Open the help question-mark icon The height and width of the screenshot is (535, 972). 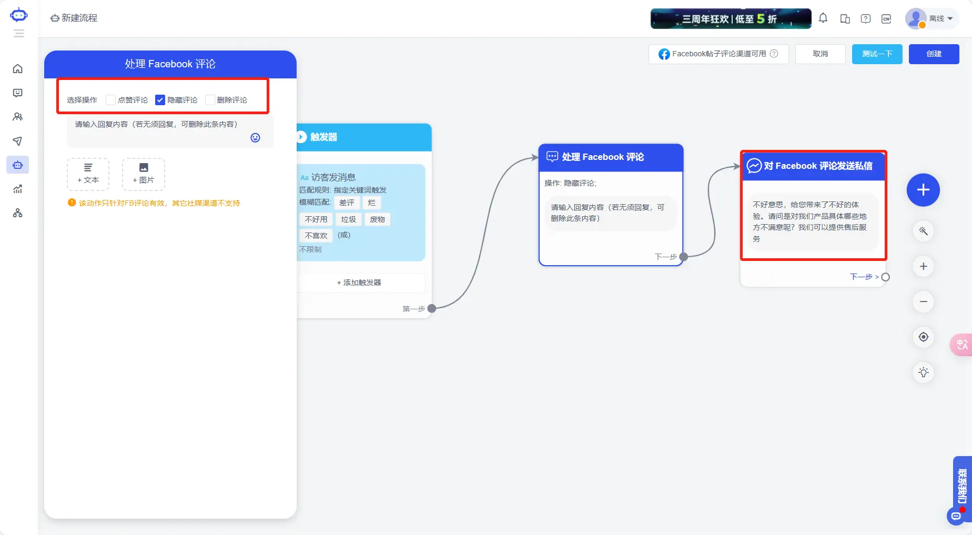[865, 18]
